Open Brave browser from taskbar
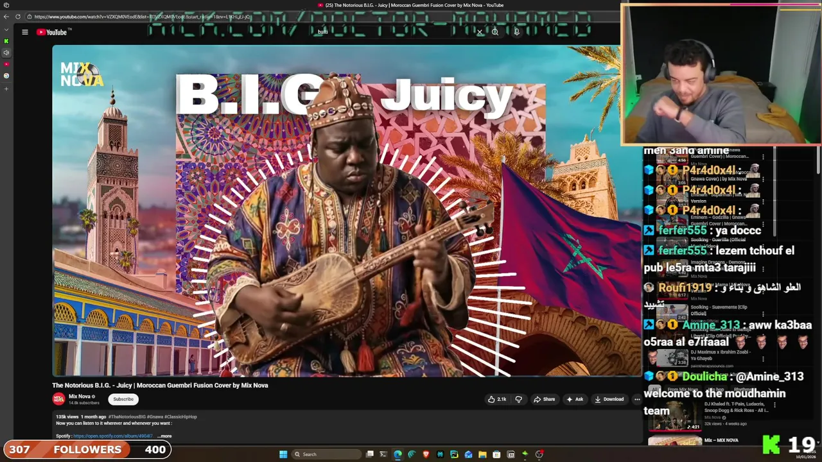This screenshot has width=822, height=462. coord(426,454)
